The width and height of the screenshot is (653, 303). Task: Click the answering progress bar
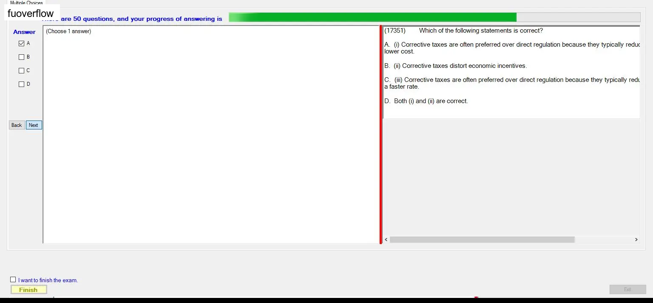(x=434, y=17)
